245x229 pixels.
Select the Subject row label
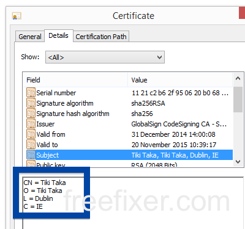48,155
